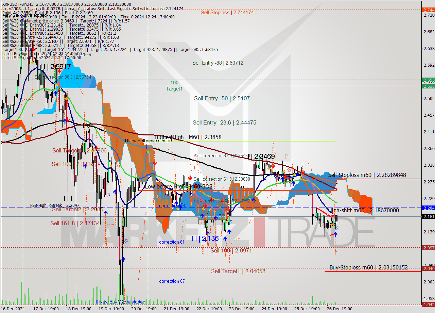Image resolution: width=435 pixels, height=313 pixels.
Task: Click the 'Sell Stoploss | 2.744174' label
Action: [x=227, y=13]
